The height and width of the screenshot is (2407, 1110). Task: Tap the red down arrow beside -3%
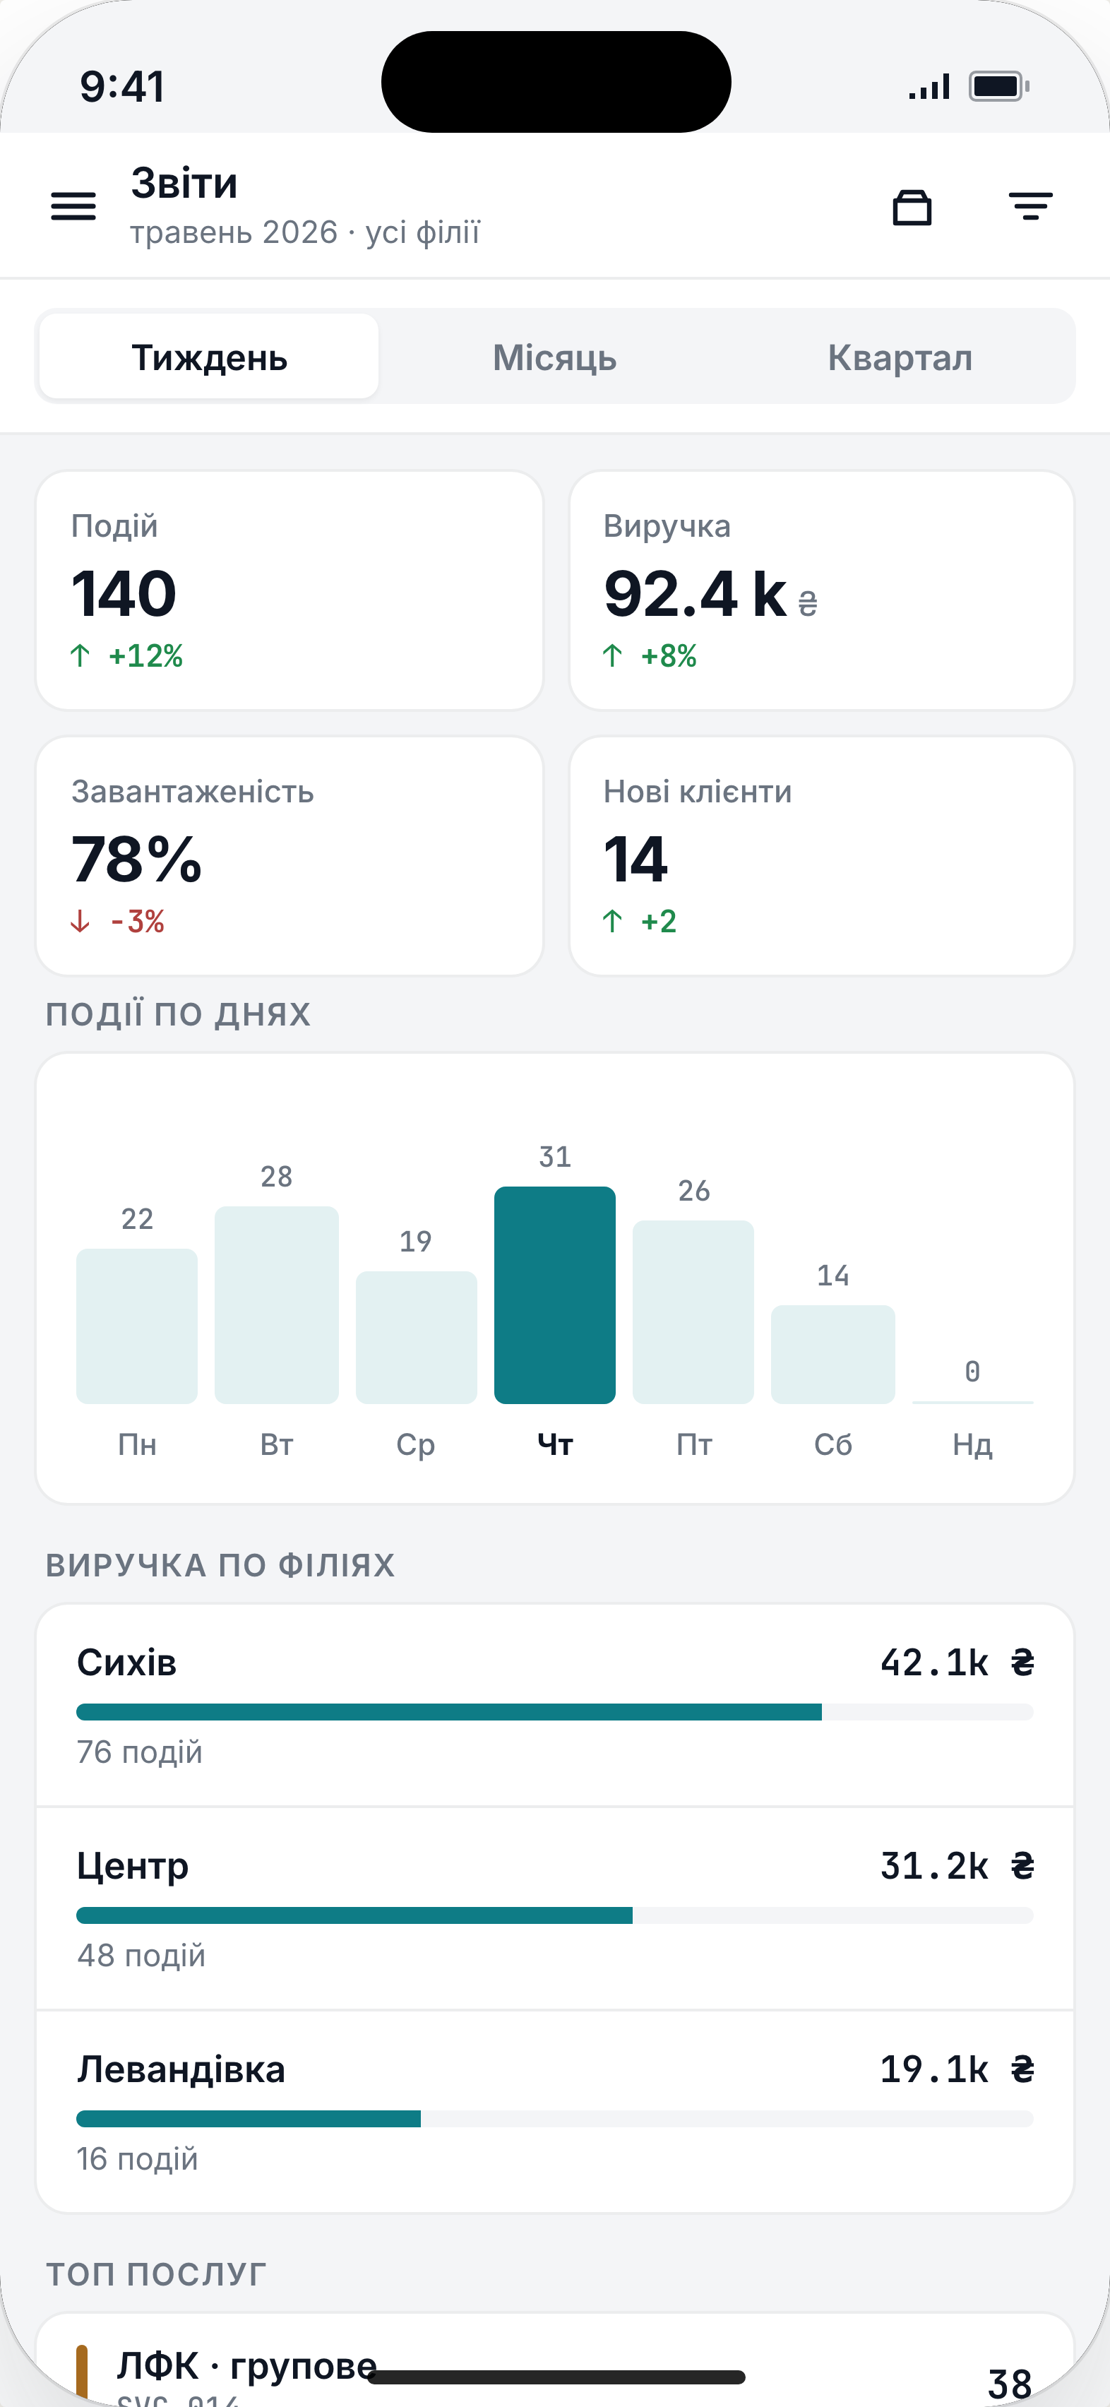click(x=80, y=921)
